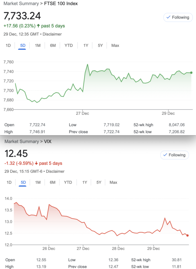Click the VIX High value 13.19
Viewport: 196px width, 269px height.
41,267
